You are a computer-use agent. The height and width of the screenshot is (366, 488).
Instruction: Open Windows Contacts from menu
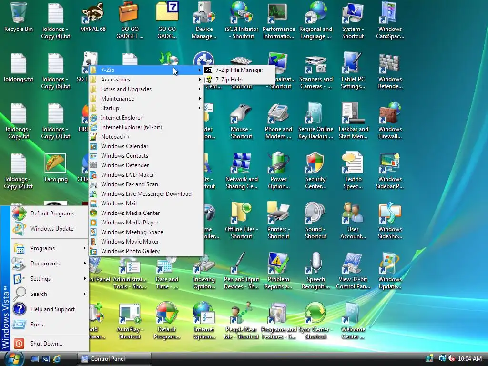[x=146, y=156]
